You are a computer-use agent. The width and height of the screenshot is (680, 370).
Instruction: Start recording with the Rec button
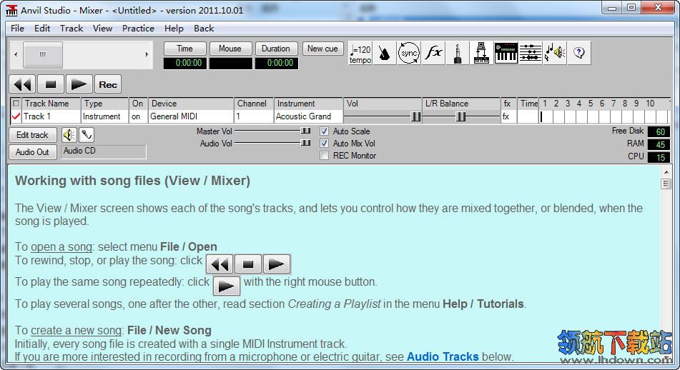[108, 84]
